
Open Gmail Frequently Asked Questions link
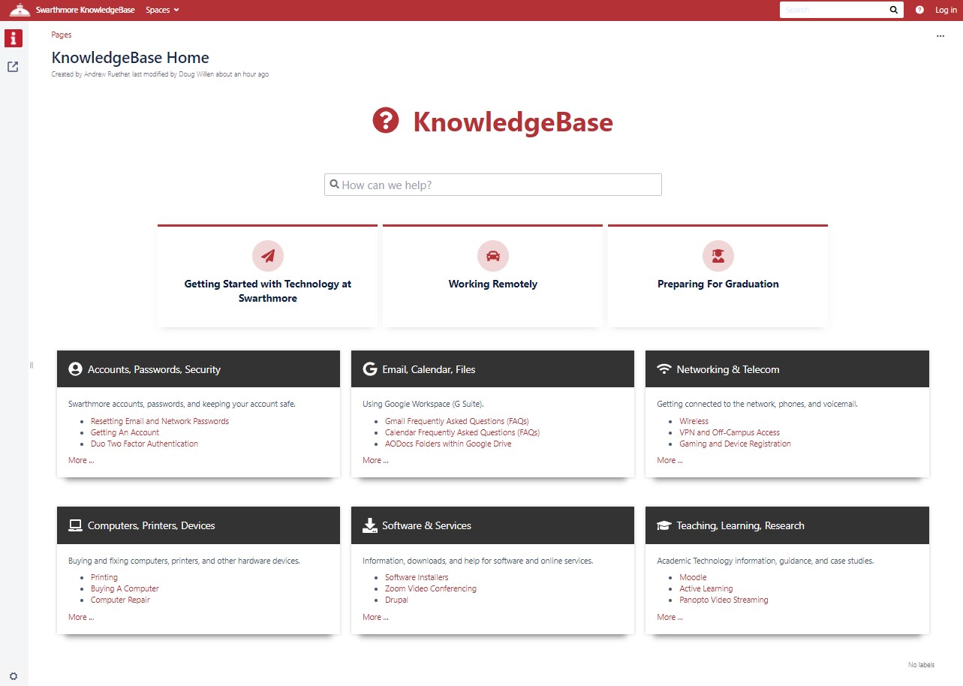pos(457,421)
